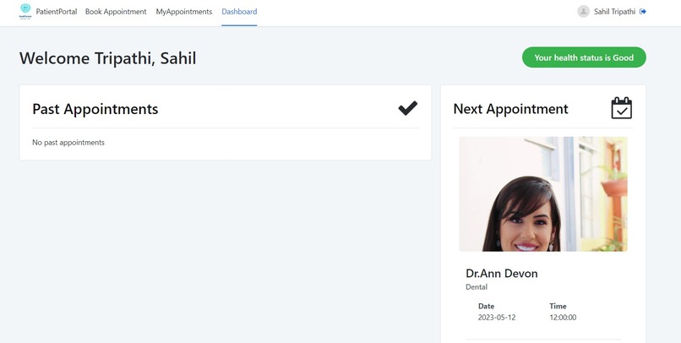The height and width of the screenshot is (343, 681).
Task: Click the Past Appointments checkmark icon
Action: 408,108
